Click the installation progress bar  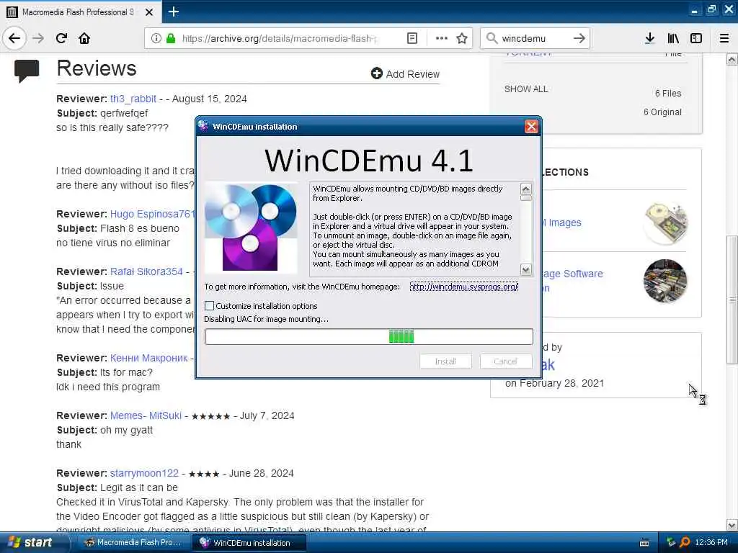(369, 337)
